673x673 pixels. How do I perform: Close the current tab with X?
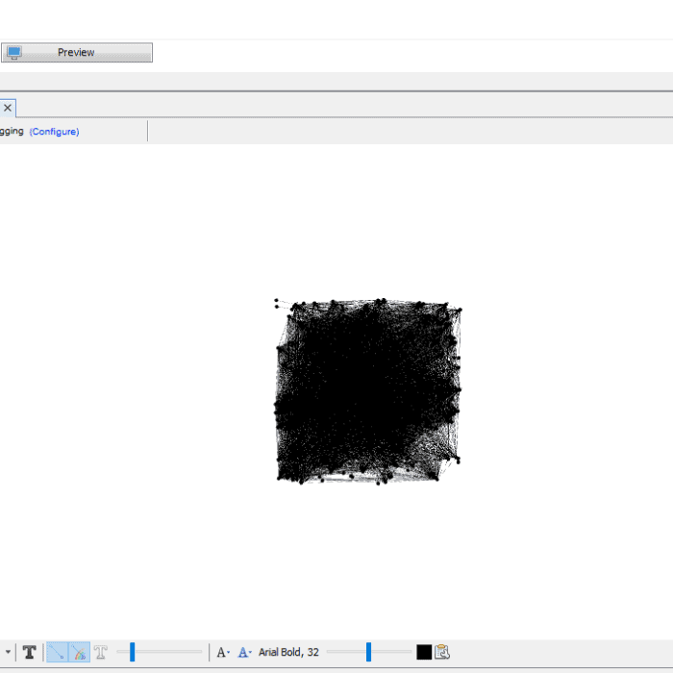pyautogui.click(x=8, y=108)
